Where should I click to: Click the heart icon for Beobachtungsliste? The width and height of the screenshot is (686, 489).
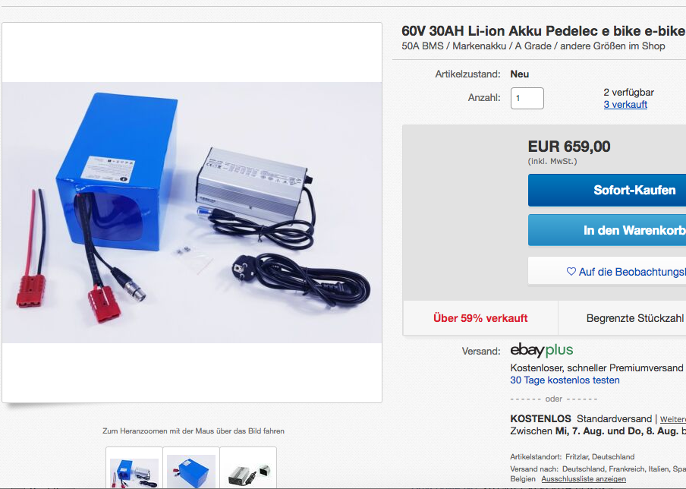571,271
